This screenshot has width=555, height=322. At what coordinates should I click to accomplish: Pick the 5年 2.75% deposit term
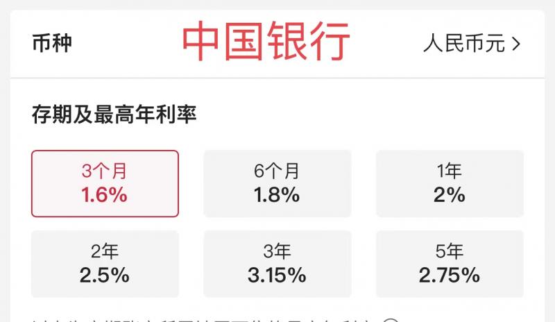(x=450, y=264)
